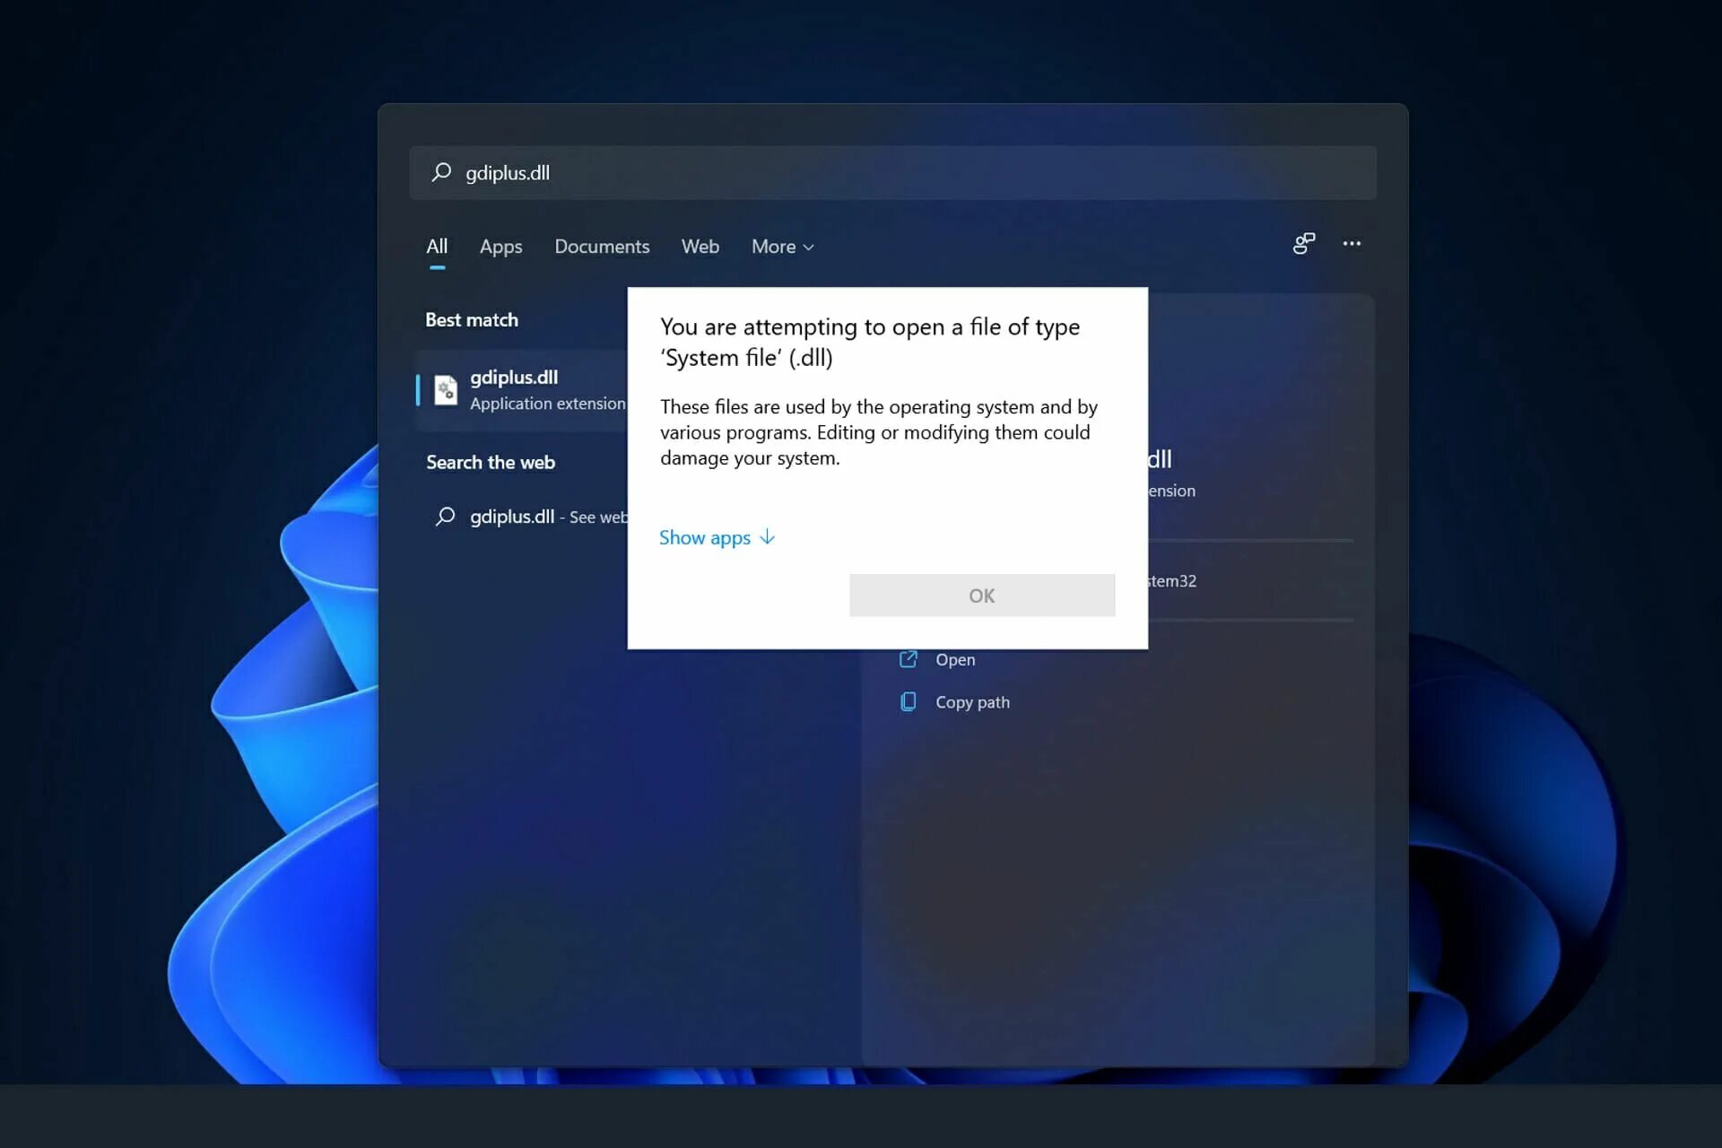Click the Copy path clipboard icon
The height and width of the screenshot is (1148, 1722).
(x=909, y=701)
